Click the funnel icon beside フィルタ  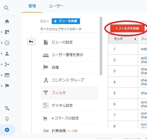(46, 93)
